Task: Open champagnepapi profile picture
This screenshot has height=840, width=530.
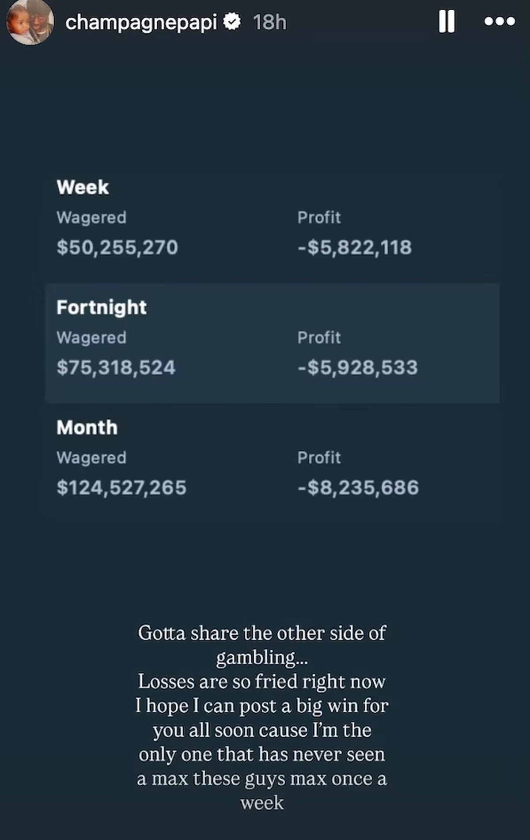Action: click(30, 22)
